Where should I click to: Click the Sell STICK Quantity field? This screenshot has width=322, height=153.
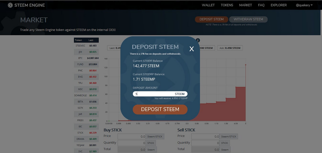coord(205,143)
